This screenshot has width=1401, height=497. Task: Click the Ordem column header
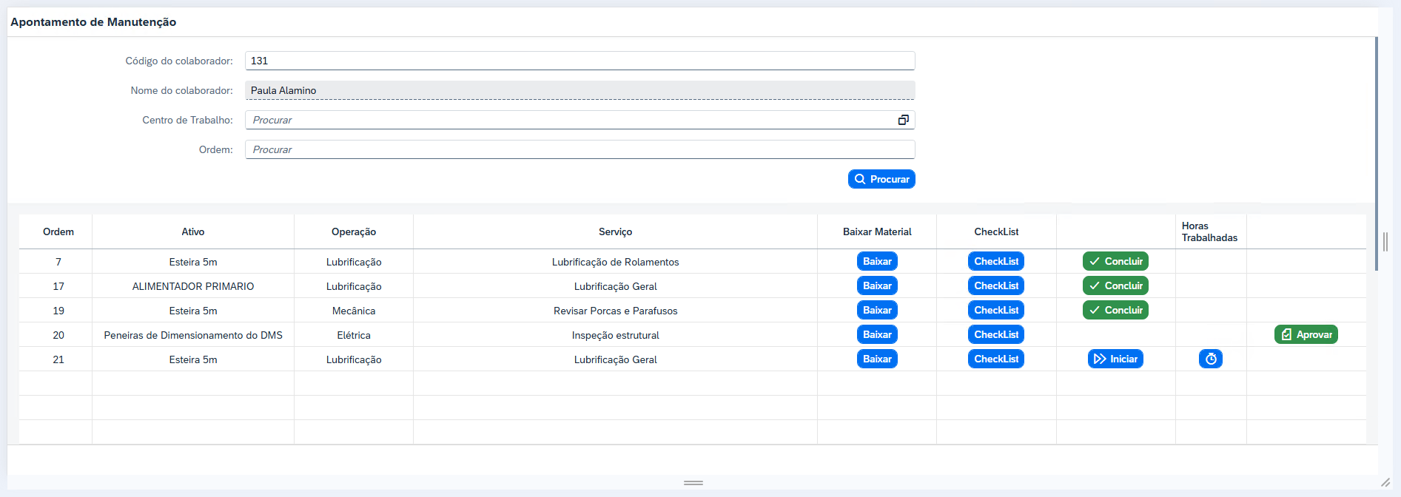tap(58, 231)
